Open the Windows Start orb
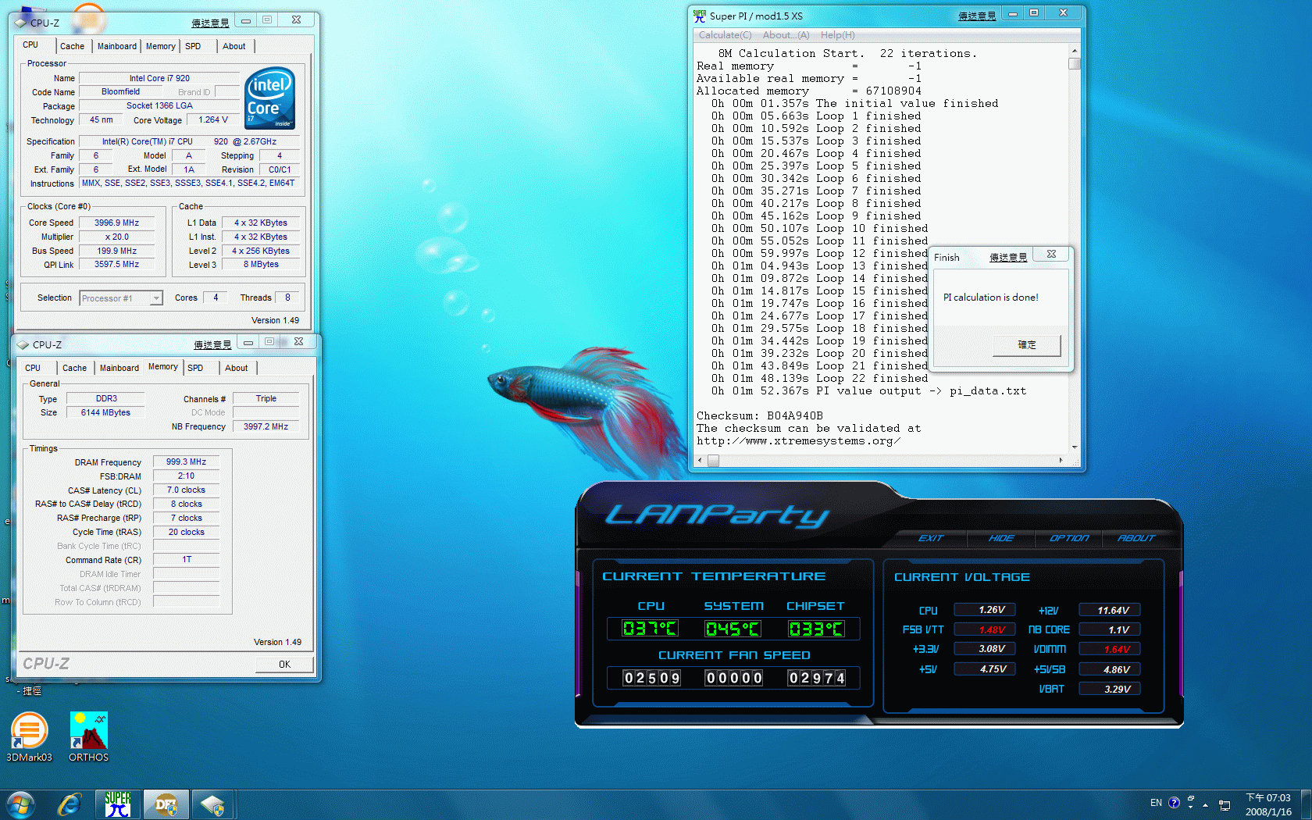 (x=20, y=804)
